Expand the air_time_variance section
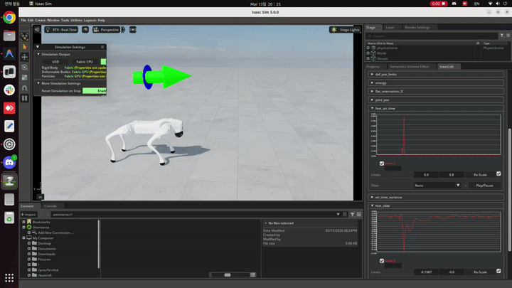Viewport: 512px width, 288px height. pos(436,197)
